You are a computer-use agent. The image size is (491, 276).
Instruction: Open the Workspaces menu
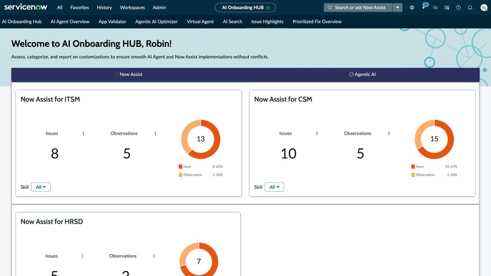pos(133,8)
